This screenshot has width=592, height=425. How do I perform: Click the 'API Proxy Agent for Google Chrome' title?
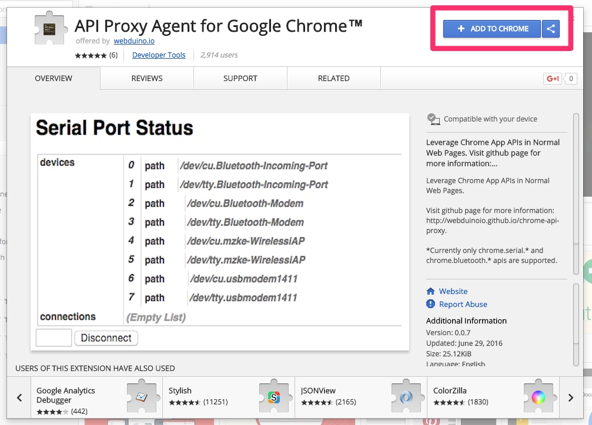pos(218,26)
